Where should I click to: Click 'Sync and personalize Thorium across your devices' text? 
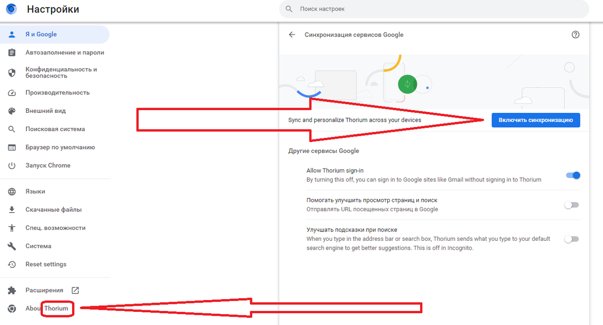point(355,120)
